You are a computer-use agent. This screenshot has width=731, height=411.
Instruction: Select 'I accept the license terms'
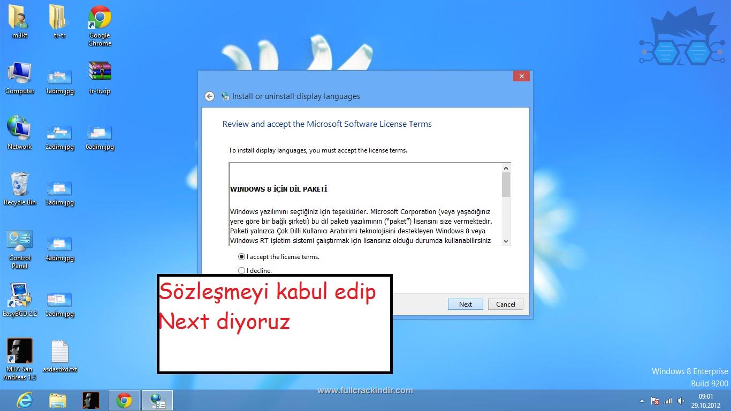tap(279, 257)
